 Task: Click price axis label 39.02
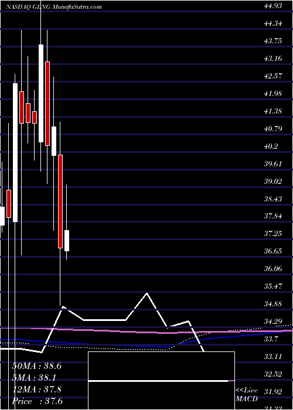tap(272, 182)
